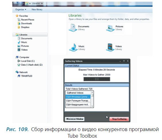
Task: Select Libraries node in the navigation pane
Action: [30, 35]
